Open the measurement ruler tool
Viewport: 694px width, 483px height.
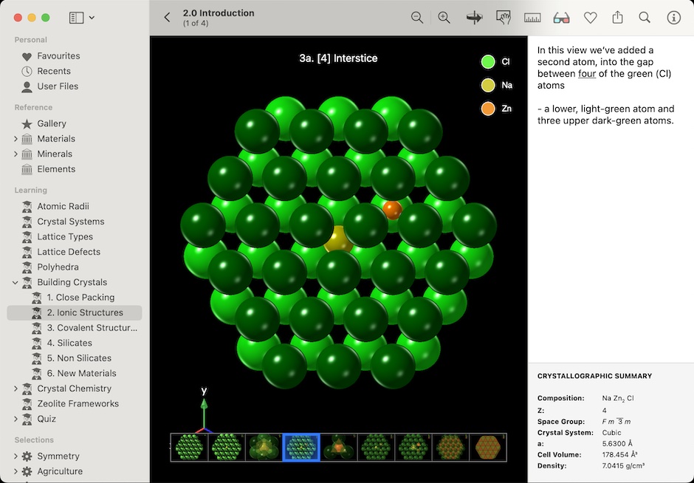coord(532,17)
